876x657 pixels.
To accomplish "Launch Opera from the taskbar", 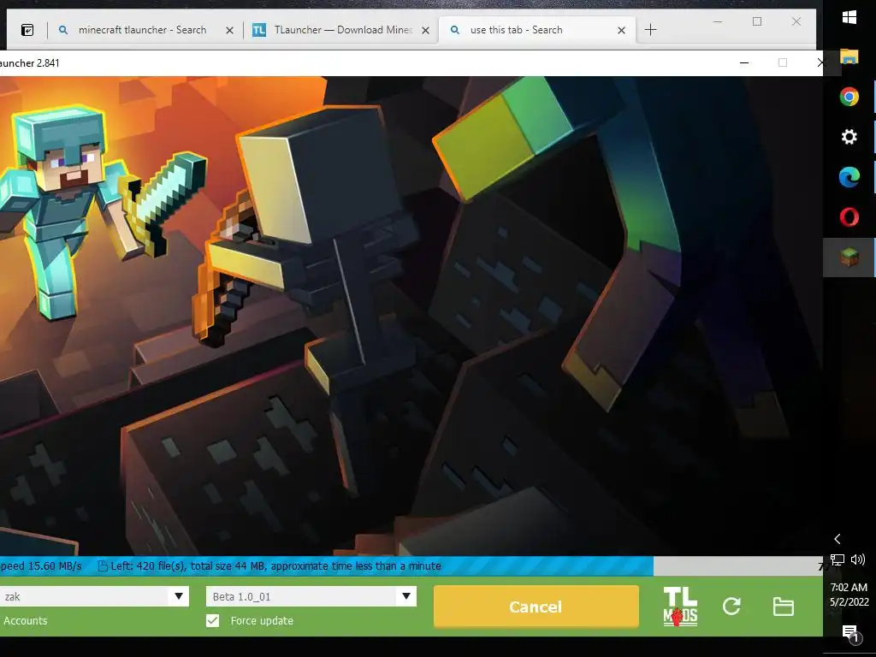I will coord(849,216).
